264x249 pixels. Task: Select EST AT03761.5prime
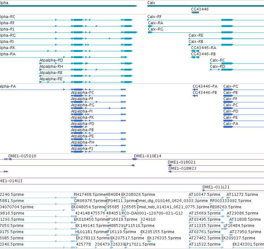click(x=206, y=235)
